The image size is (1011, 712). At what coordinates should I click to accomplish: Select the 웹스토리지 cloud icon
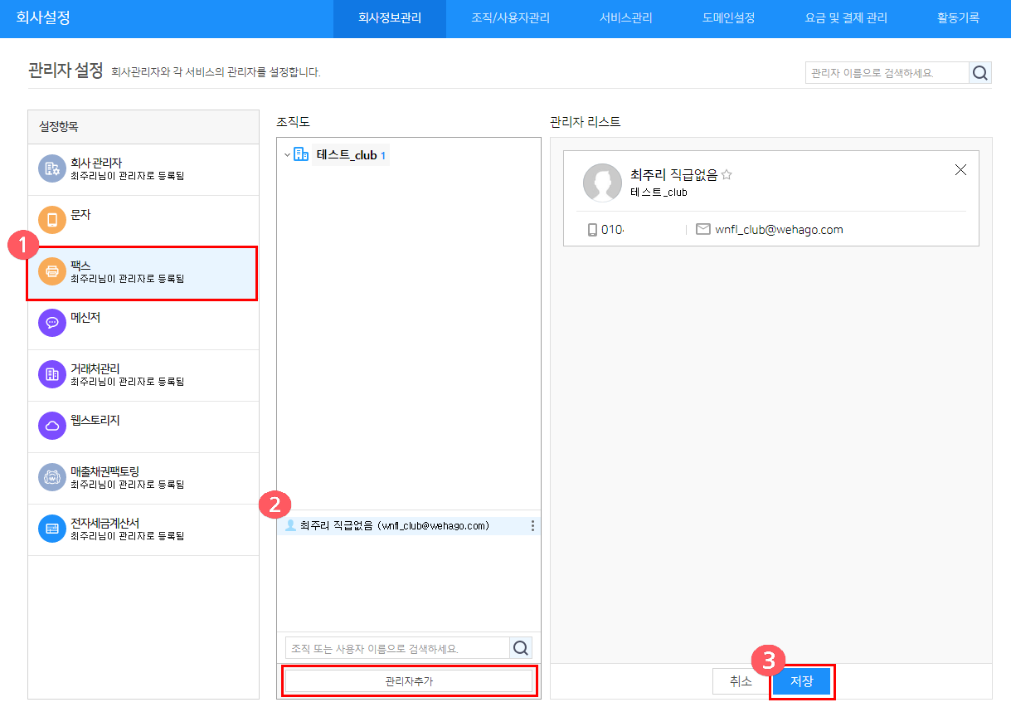pos(52,426)
